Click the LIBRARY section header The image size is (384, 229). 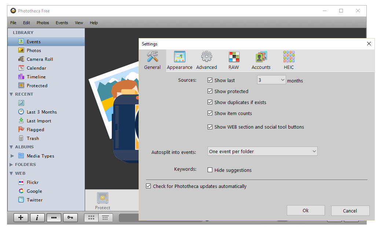coord(23,33)
